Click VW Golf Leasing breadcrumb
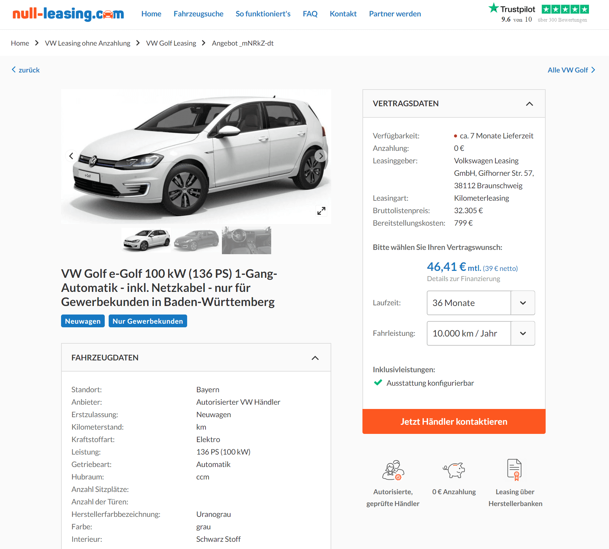This screenshot has height=549, width=609. click(x=171, y=43)
